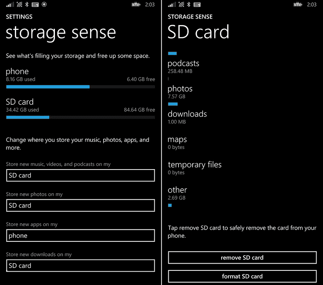Image resolution: width=323 pixels, height=285 pixels.
Task: Tap the location indicator circle in status bar
Action: pyautogui.click(x=44, y=4)
